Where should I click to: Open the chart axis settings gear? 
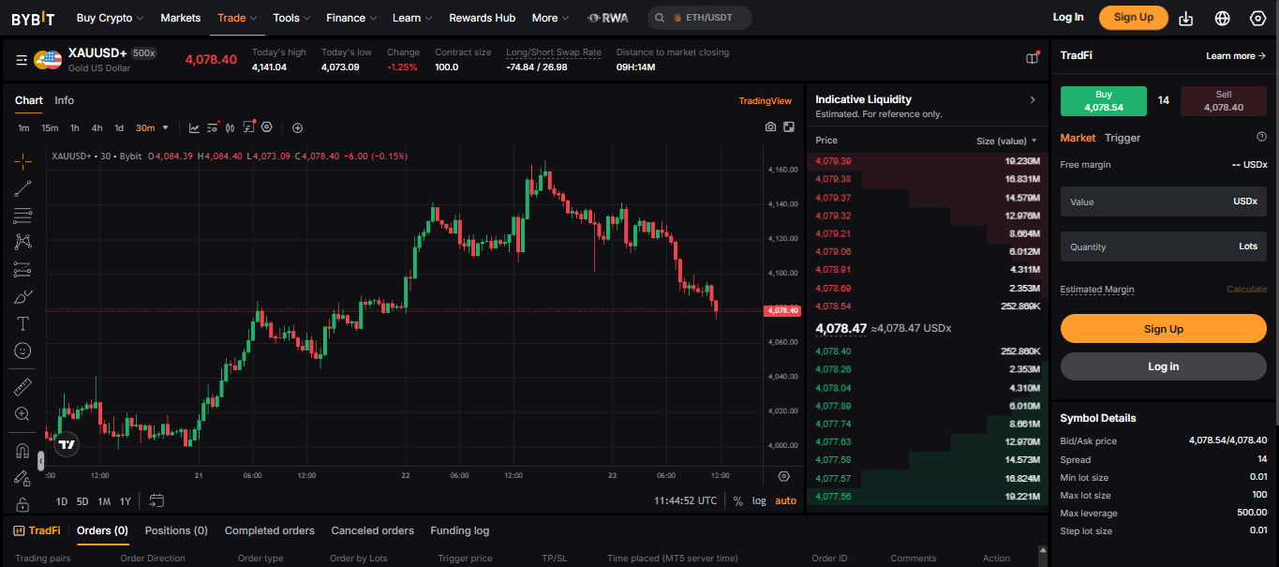click(783, 476)
